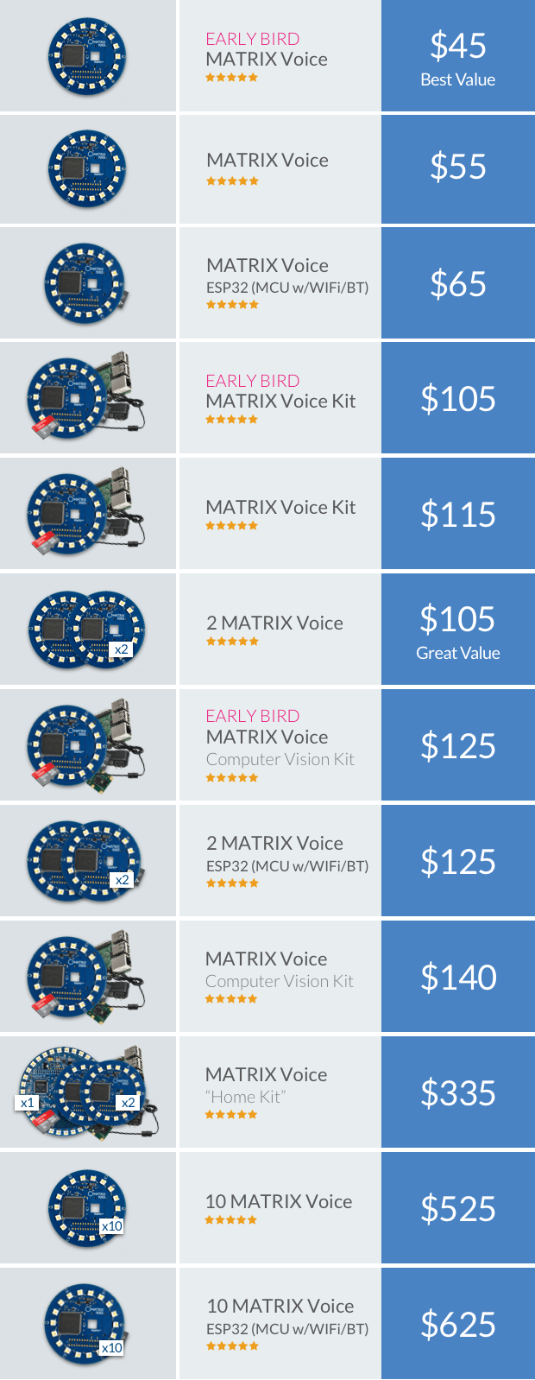The width and height of the screenshot is (535, 1380).
Task: Click the $125 Early Bird Computer Vision price
Action: pyautogui.click(x=458, y=745)
